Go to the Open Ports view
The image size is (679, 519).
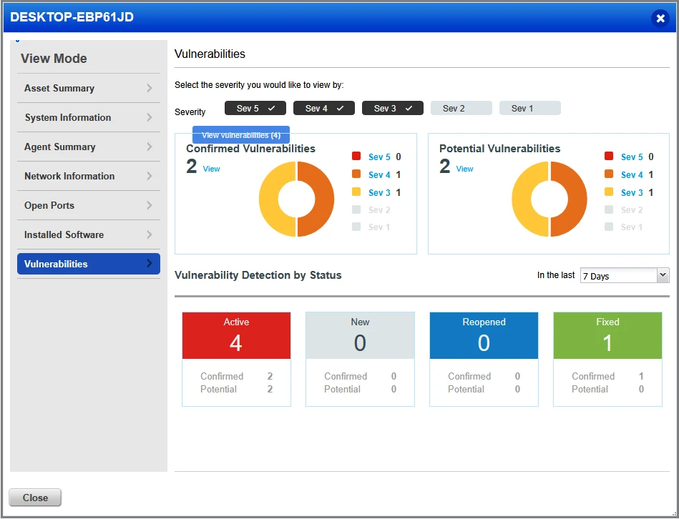coord(88,205)
